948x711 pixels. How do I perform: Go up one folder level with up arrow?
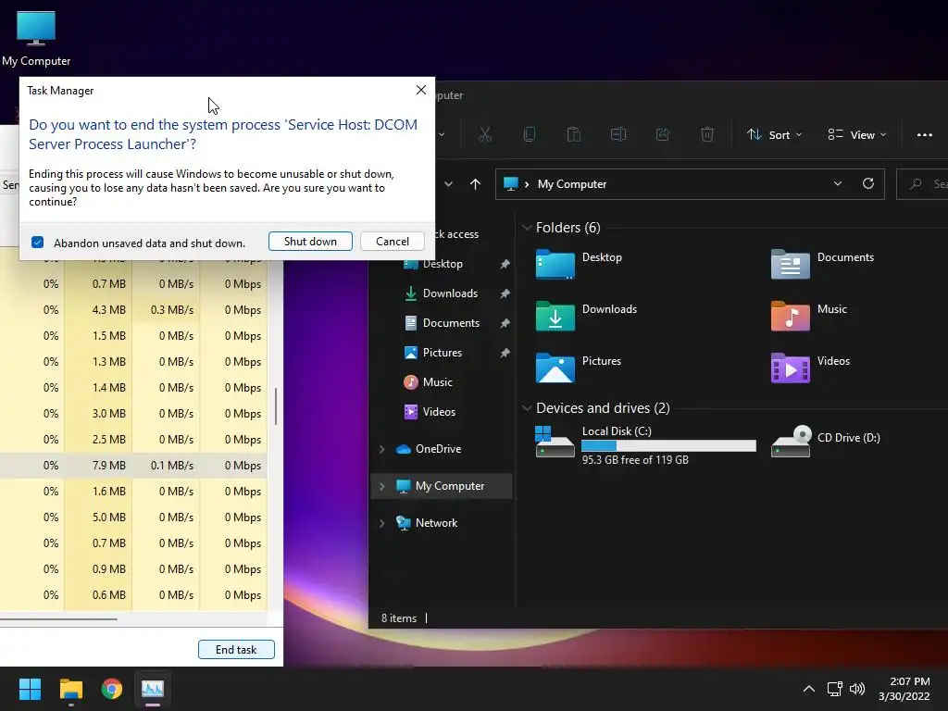[475, 184]
